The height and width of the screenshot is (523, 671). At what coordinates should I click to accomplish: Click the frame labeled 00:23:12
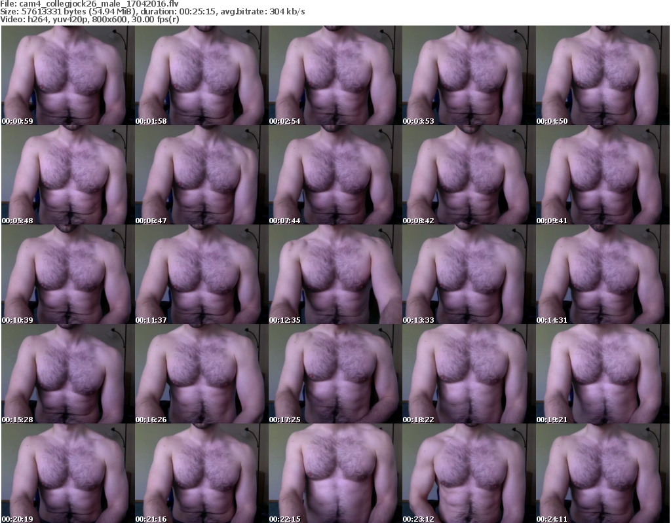tap(469, 473)
